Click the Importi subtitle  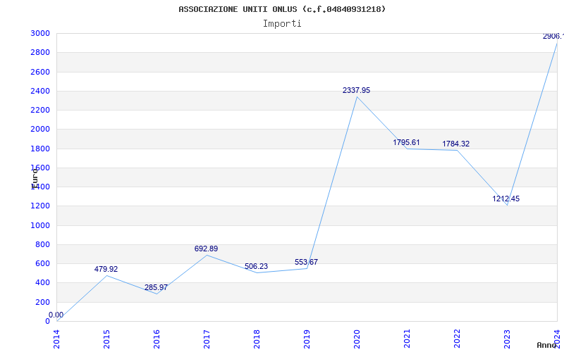(282, 24)
